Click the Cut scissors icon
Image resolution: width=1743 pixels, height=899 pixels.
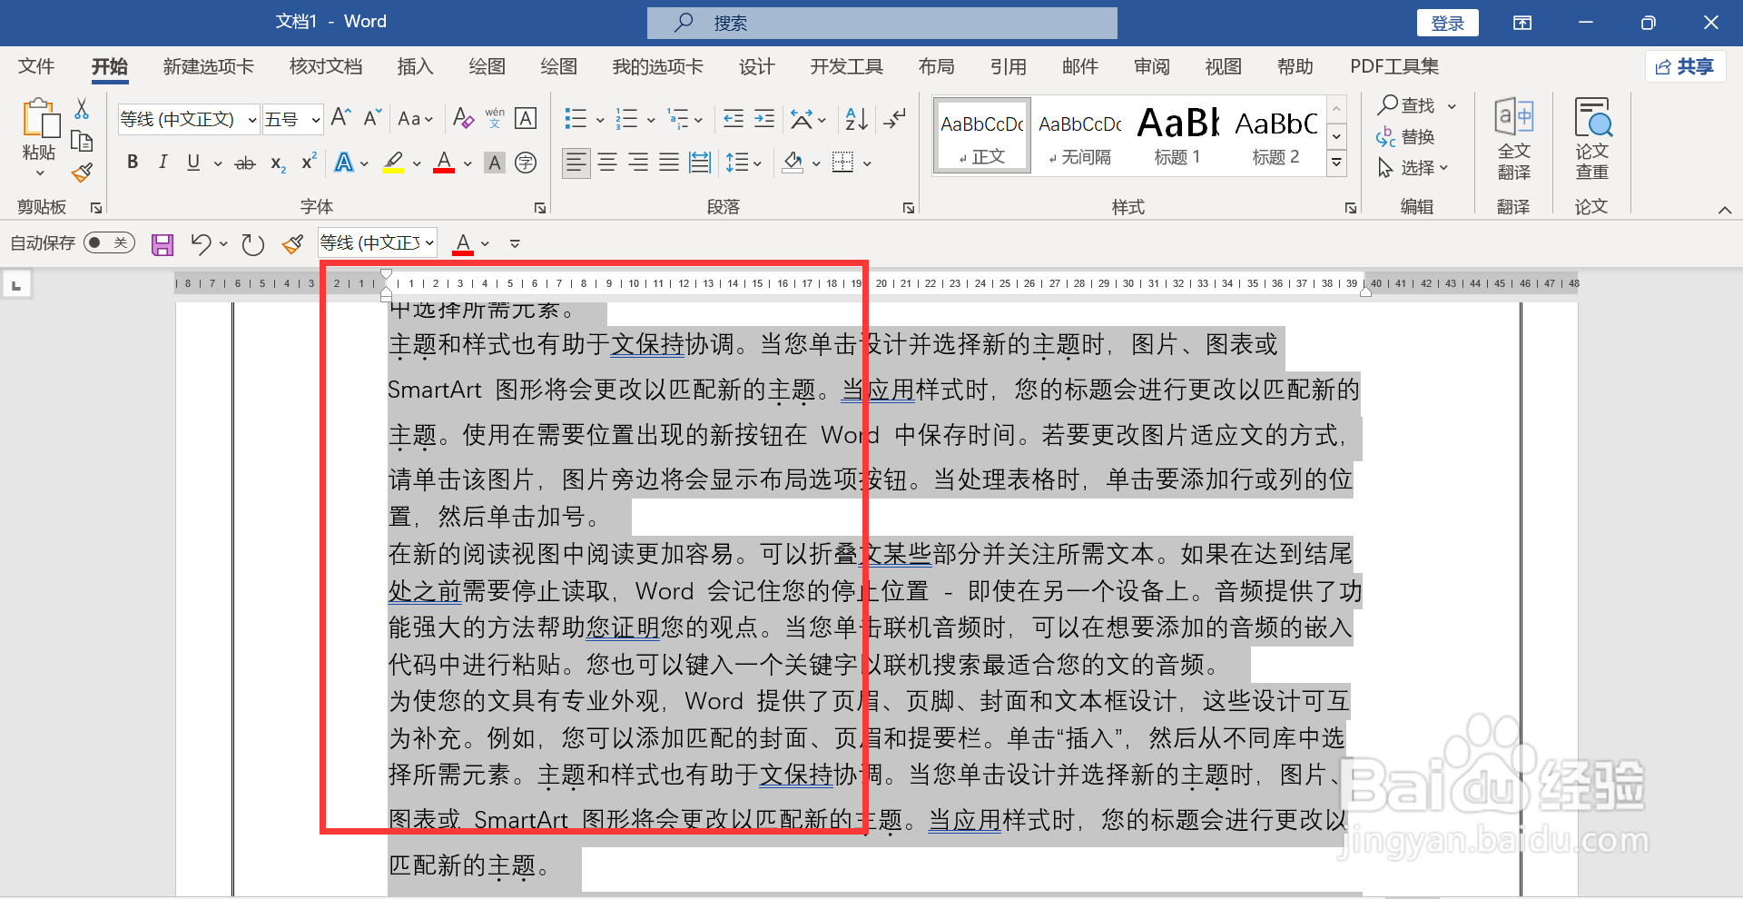82,110
